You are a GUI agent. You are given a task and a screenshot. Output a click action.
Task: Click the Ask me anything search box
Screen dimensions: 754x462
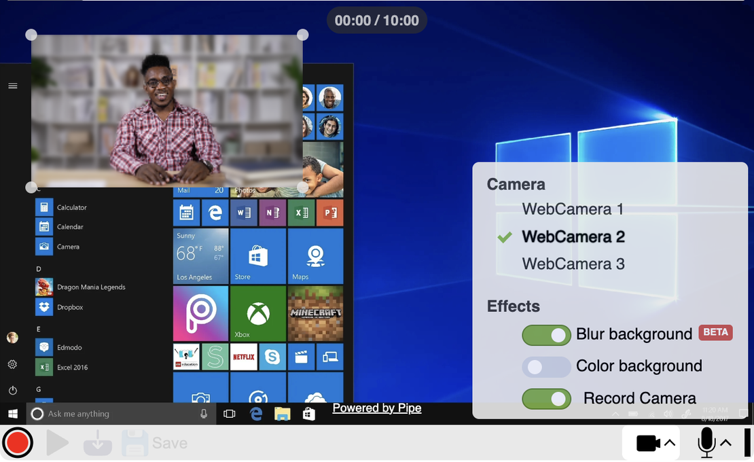click(x=120, y=414)
